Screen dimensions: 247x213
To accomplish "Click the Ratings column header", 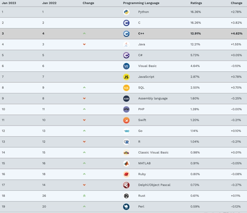I will [x=196, y=3].
